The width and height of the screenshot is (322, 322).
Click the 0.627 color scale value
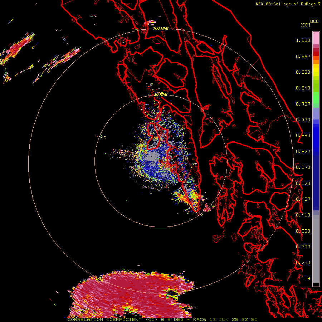click(303, 152)
